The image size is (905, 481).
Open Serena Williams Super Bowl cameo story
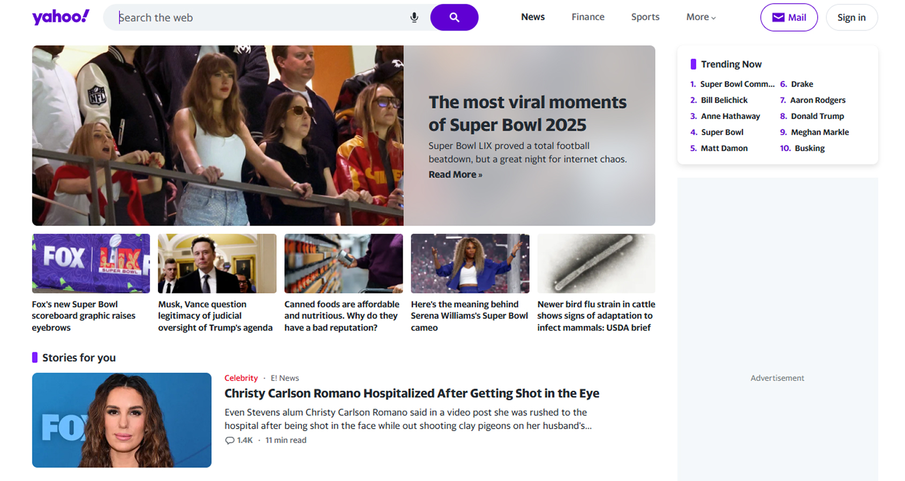pyautogui.click(x=469, y=316)
